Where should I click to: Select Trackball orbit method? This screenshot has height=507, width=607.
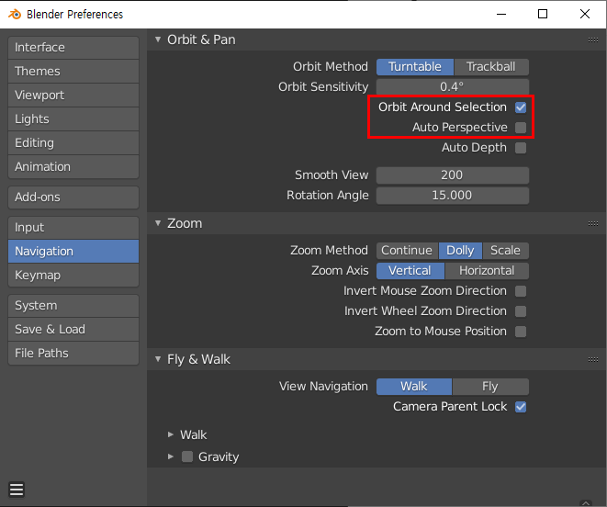pos(491,67)
